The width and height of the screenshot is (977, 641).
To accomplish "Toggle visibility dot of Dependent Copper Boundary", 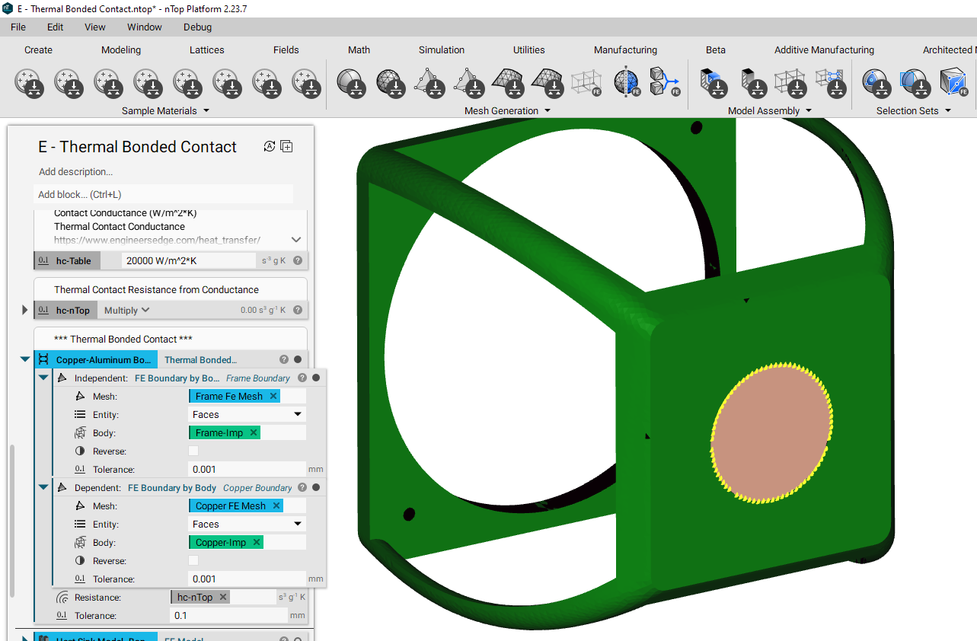I will click(316, 487).
